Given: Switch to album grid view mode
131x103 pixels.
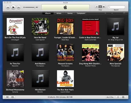Looking at the screenshot, I should point(100,7).
